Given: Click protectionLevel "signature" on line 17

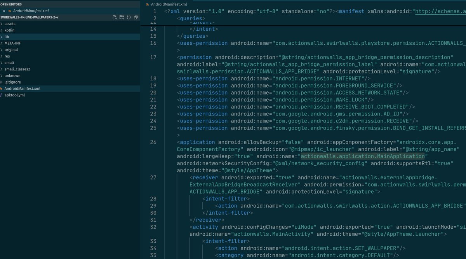Looking at the screenshot, I should point(418,71).
